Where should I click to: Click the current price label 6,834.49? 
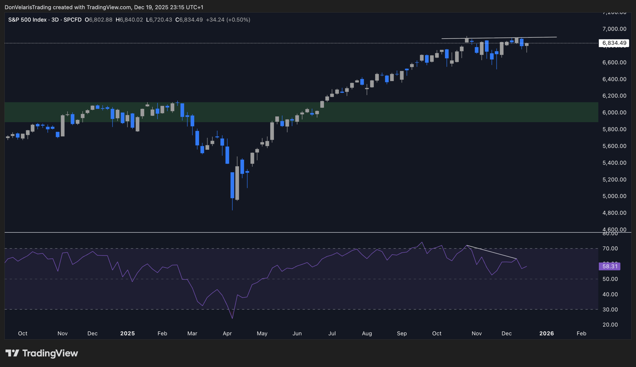pyautogui.click(x=614, y=43)
